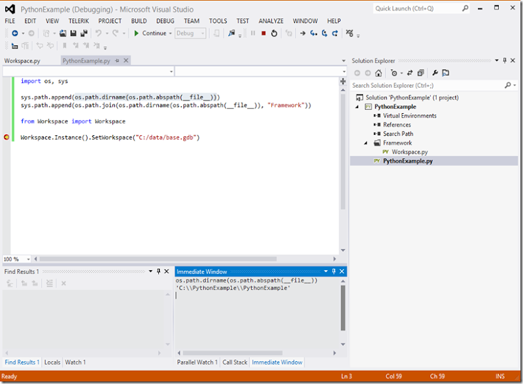Click the Preview Selected Items icon

(x=446, y=73)
